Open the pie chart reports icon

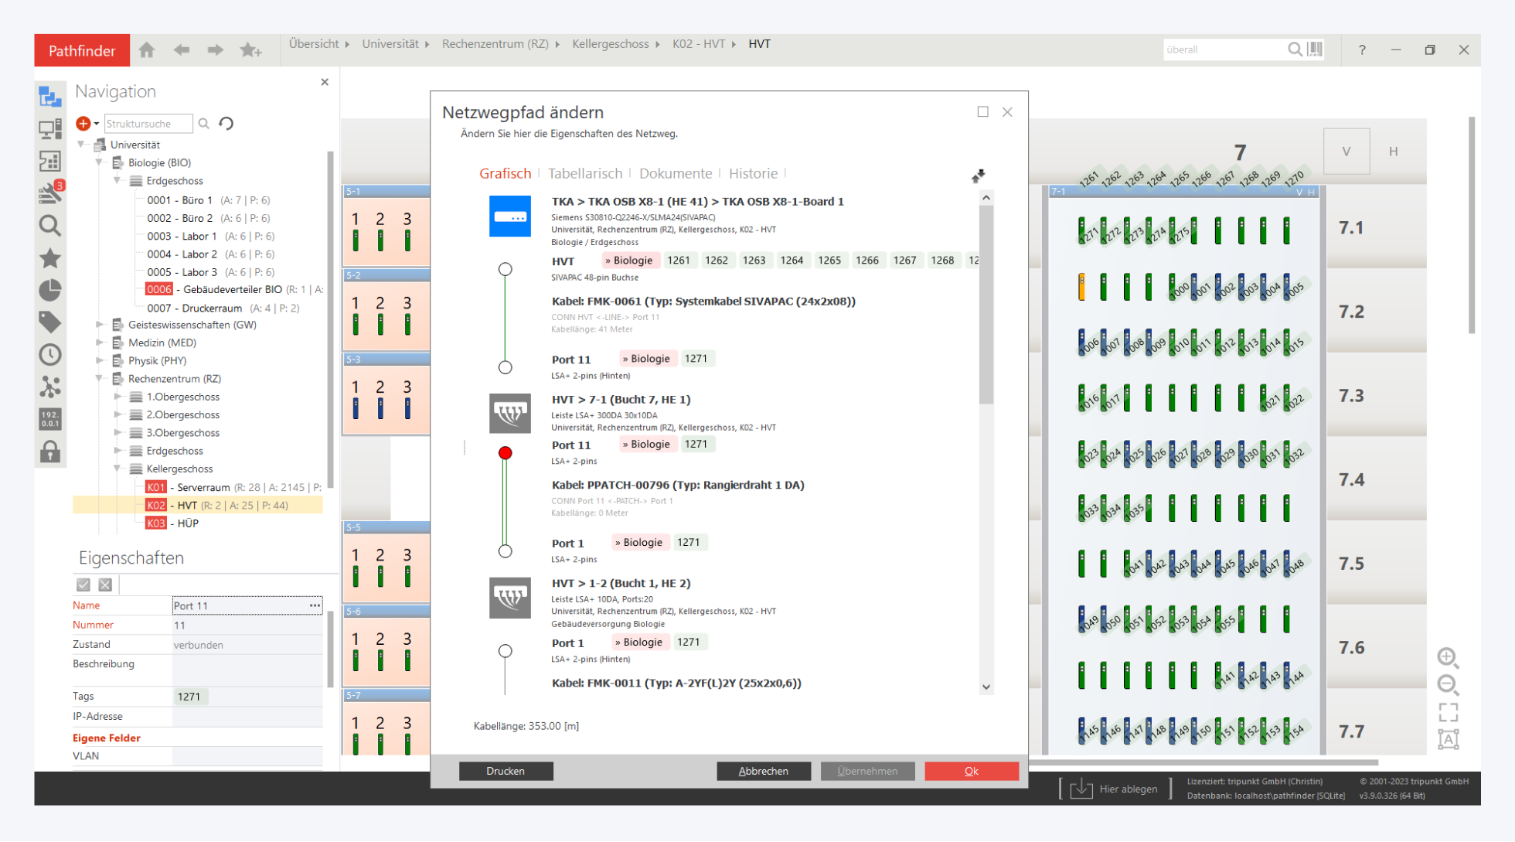[x=50, y=290]
